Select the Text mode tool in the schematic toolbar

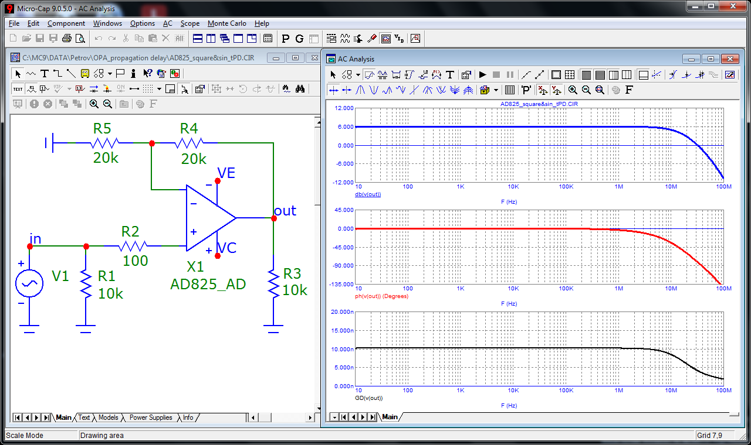pyautogui.click(x=44, y=73)
